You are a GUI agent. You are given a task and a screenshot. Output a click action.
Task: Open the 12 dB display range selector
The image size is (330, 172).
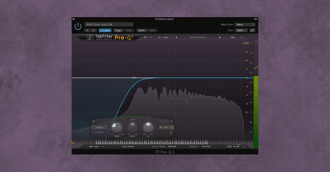pos(245,43)
